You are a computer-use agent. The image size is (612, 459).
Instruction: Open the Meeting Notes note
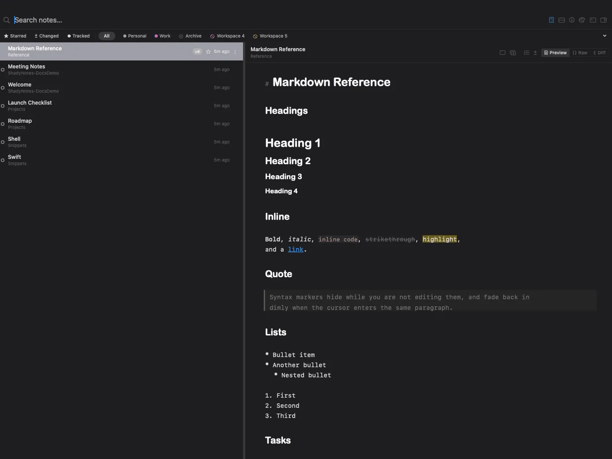[x=122, y=70]
